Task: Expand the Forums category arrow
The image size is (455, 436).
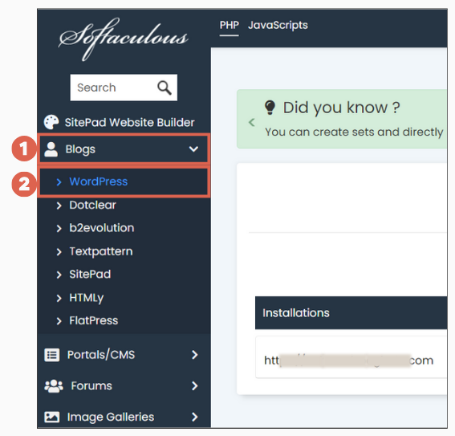Action: click(x=195, y=386)
